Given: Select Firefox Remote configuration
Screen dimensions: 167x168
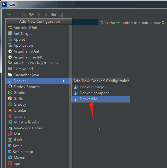Looking at the screenshot, I should click(38, 87).
